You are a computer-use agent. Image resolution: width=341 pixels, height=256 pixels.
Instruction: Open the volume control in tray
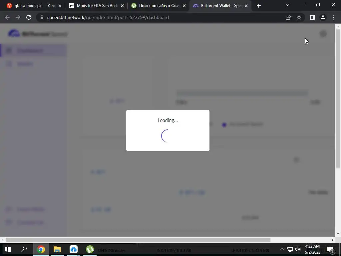(298, 249)
